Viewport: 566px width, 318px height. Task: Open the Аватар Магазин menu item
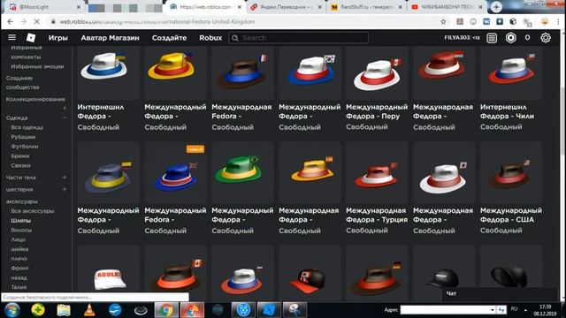point(110,38)
